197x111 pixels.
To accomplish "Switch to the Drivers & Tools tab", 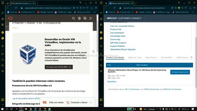I will point(135,57).
